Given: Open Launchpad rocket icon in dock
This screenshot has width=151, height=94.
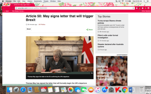Looking at the screenshot, I should [16, 90].
